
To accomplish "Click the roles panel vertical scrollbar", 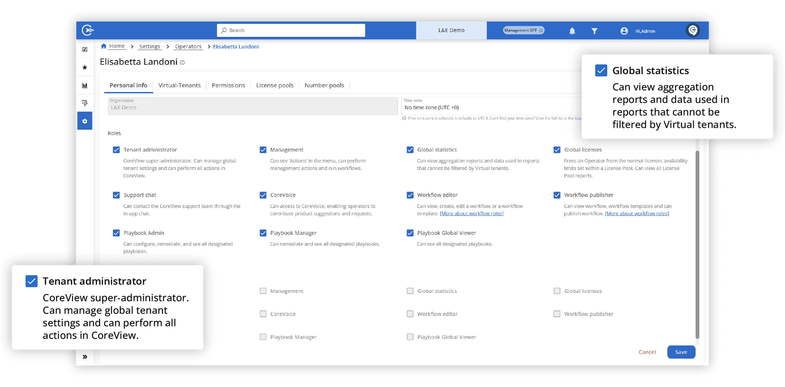I will point(697,245).
